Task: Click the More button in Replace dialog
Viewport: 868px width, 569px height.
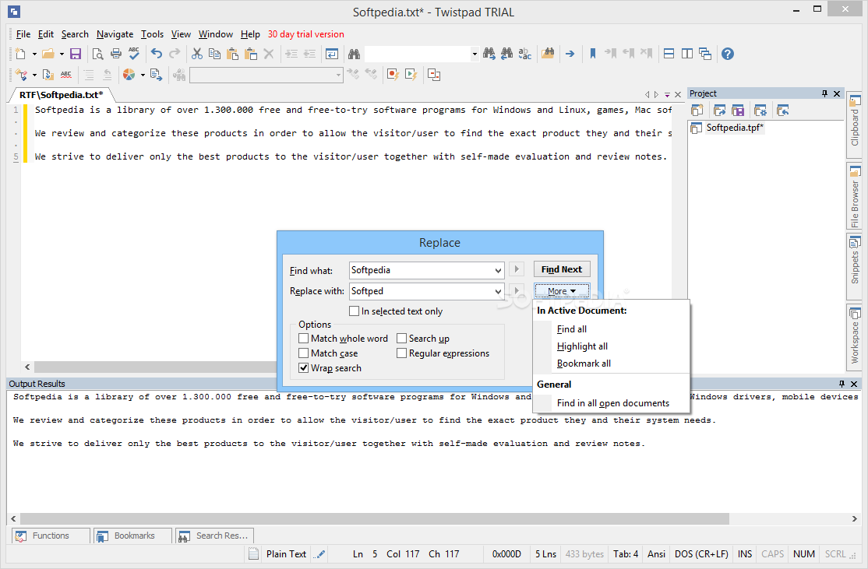Action: click(x=562, y=291)
